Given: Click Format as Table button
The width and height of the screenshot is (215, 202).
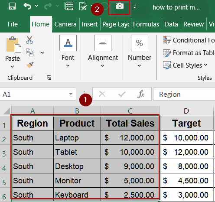Looking at the screenshot, I should pos(189,53).
